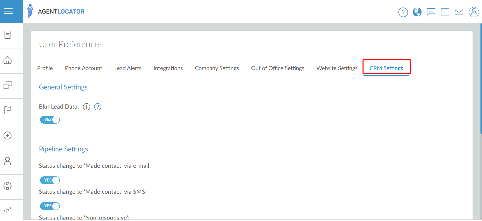Switch to the Phone Account tab
Image resolution: width=482 pixels, height=221 pixels.
[x=83, y=68]
